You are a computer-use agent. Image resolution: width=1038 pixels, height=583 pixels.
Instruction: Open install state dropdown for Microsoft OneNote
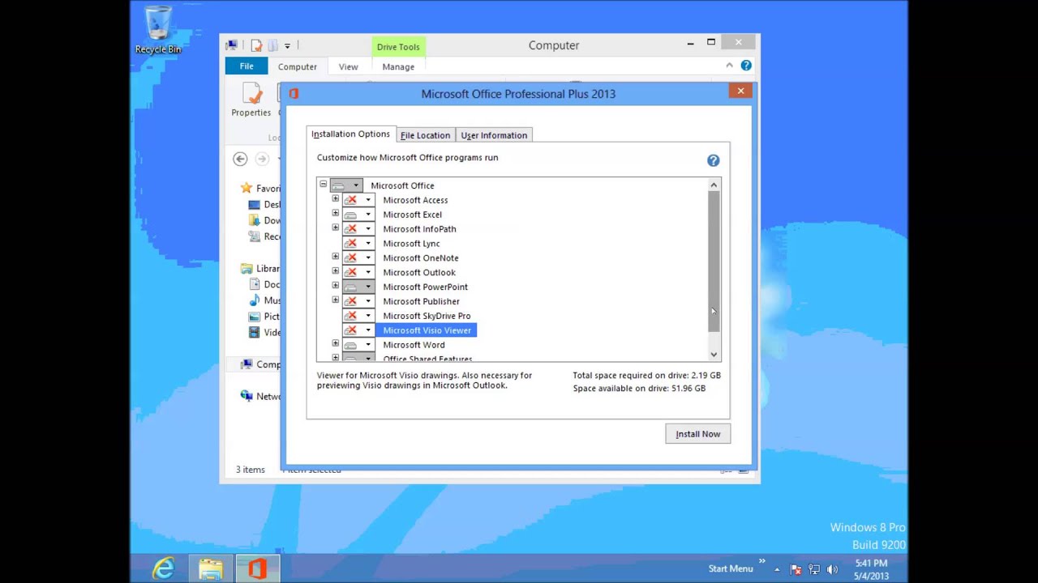pyautogui.click(x=358, y=258)
